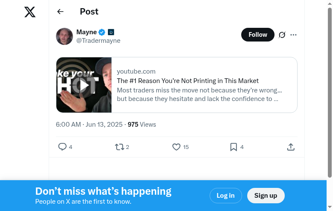Repost this post using the retweet icon

pos(120,147)
